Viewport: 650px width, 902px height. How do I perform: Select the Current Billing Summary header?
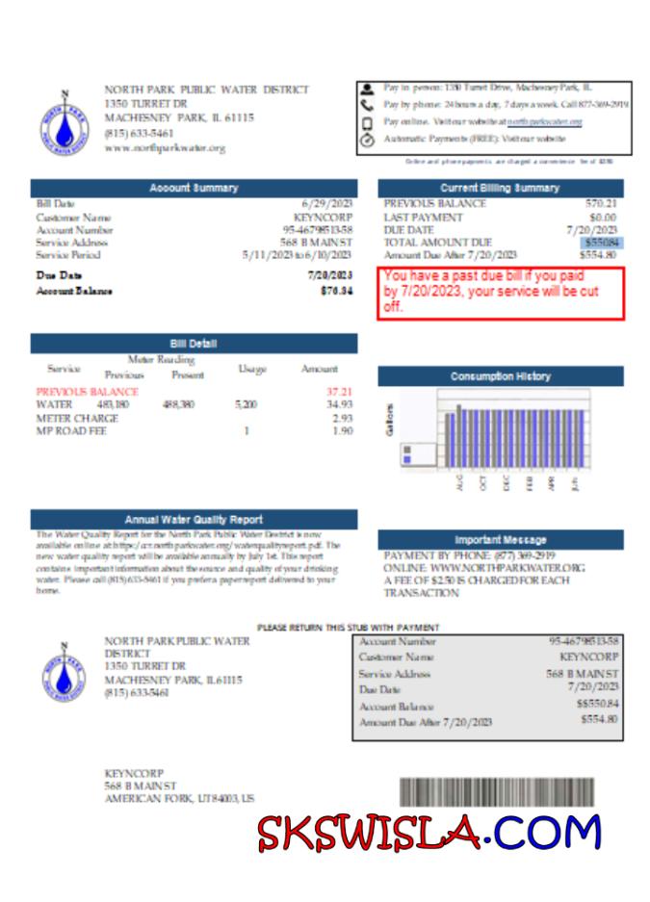pos(500,188)
